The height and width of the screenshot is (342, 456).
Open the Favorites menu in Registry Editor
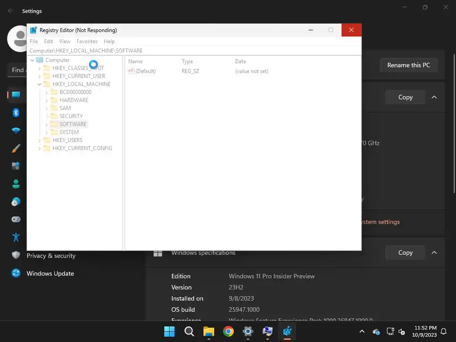[87, 41]
